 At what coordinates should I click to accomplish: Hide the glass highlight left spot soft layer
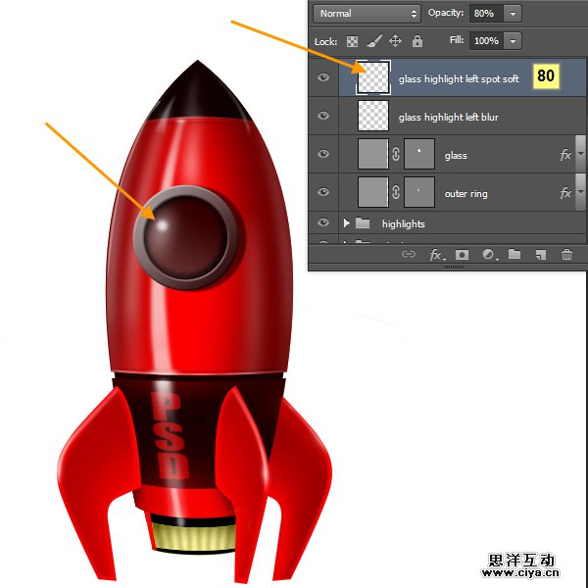pos(322,77)
